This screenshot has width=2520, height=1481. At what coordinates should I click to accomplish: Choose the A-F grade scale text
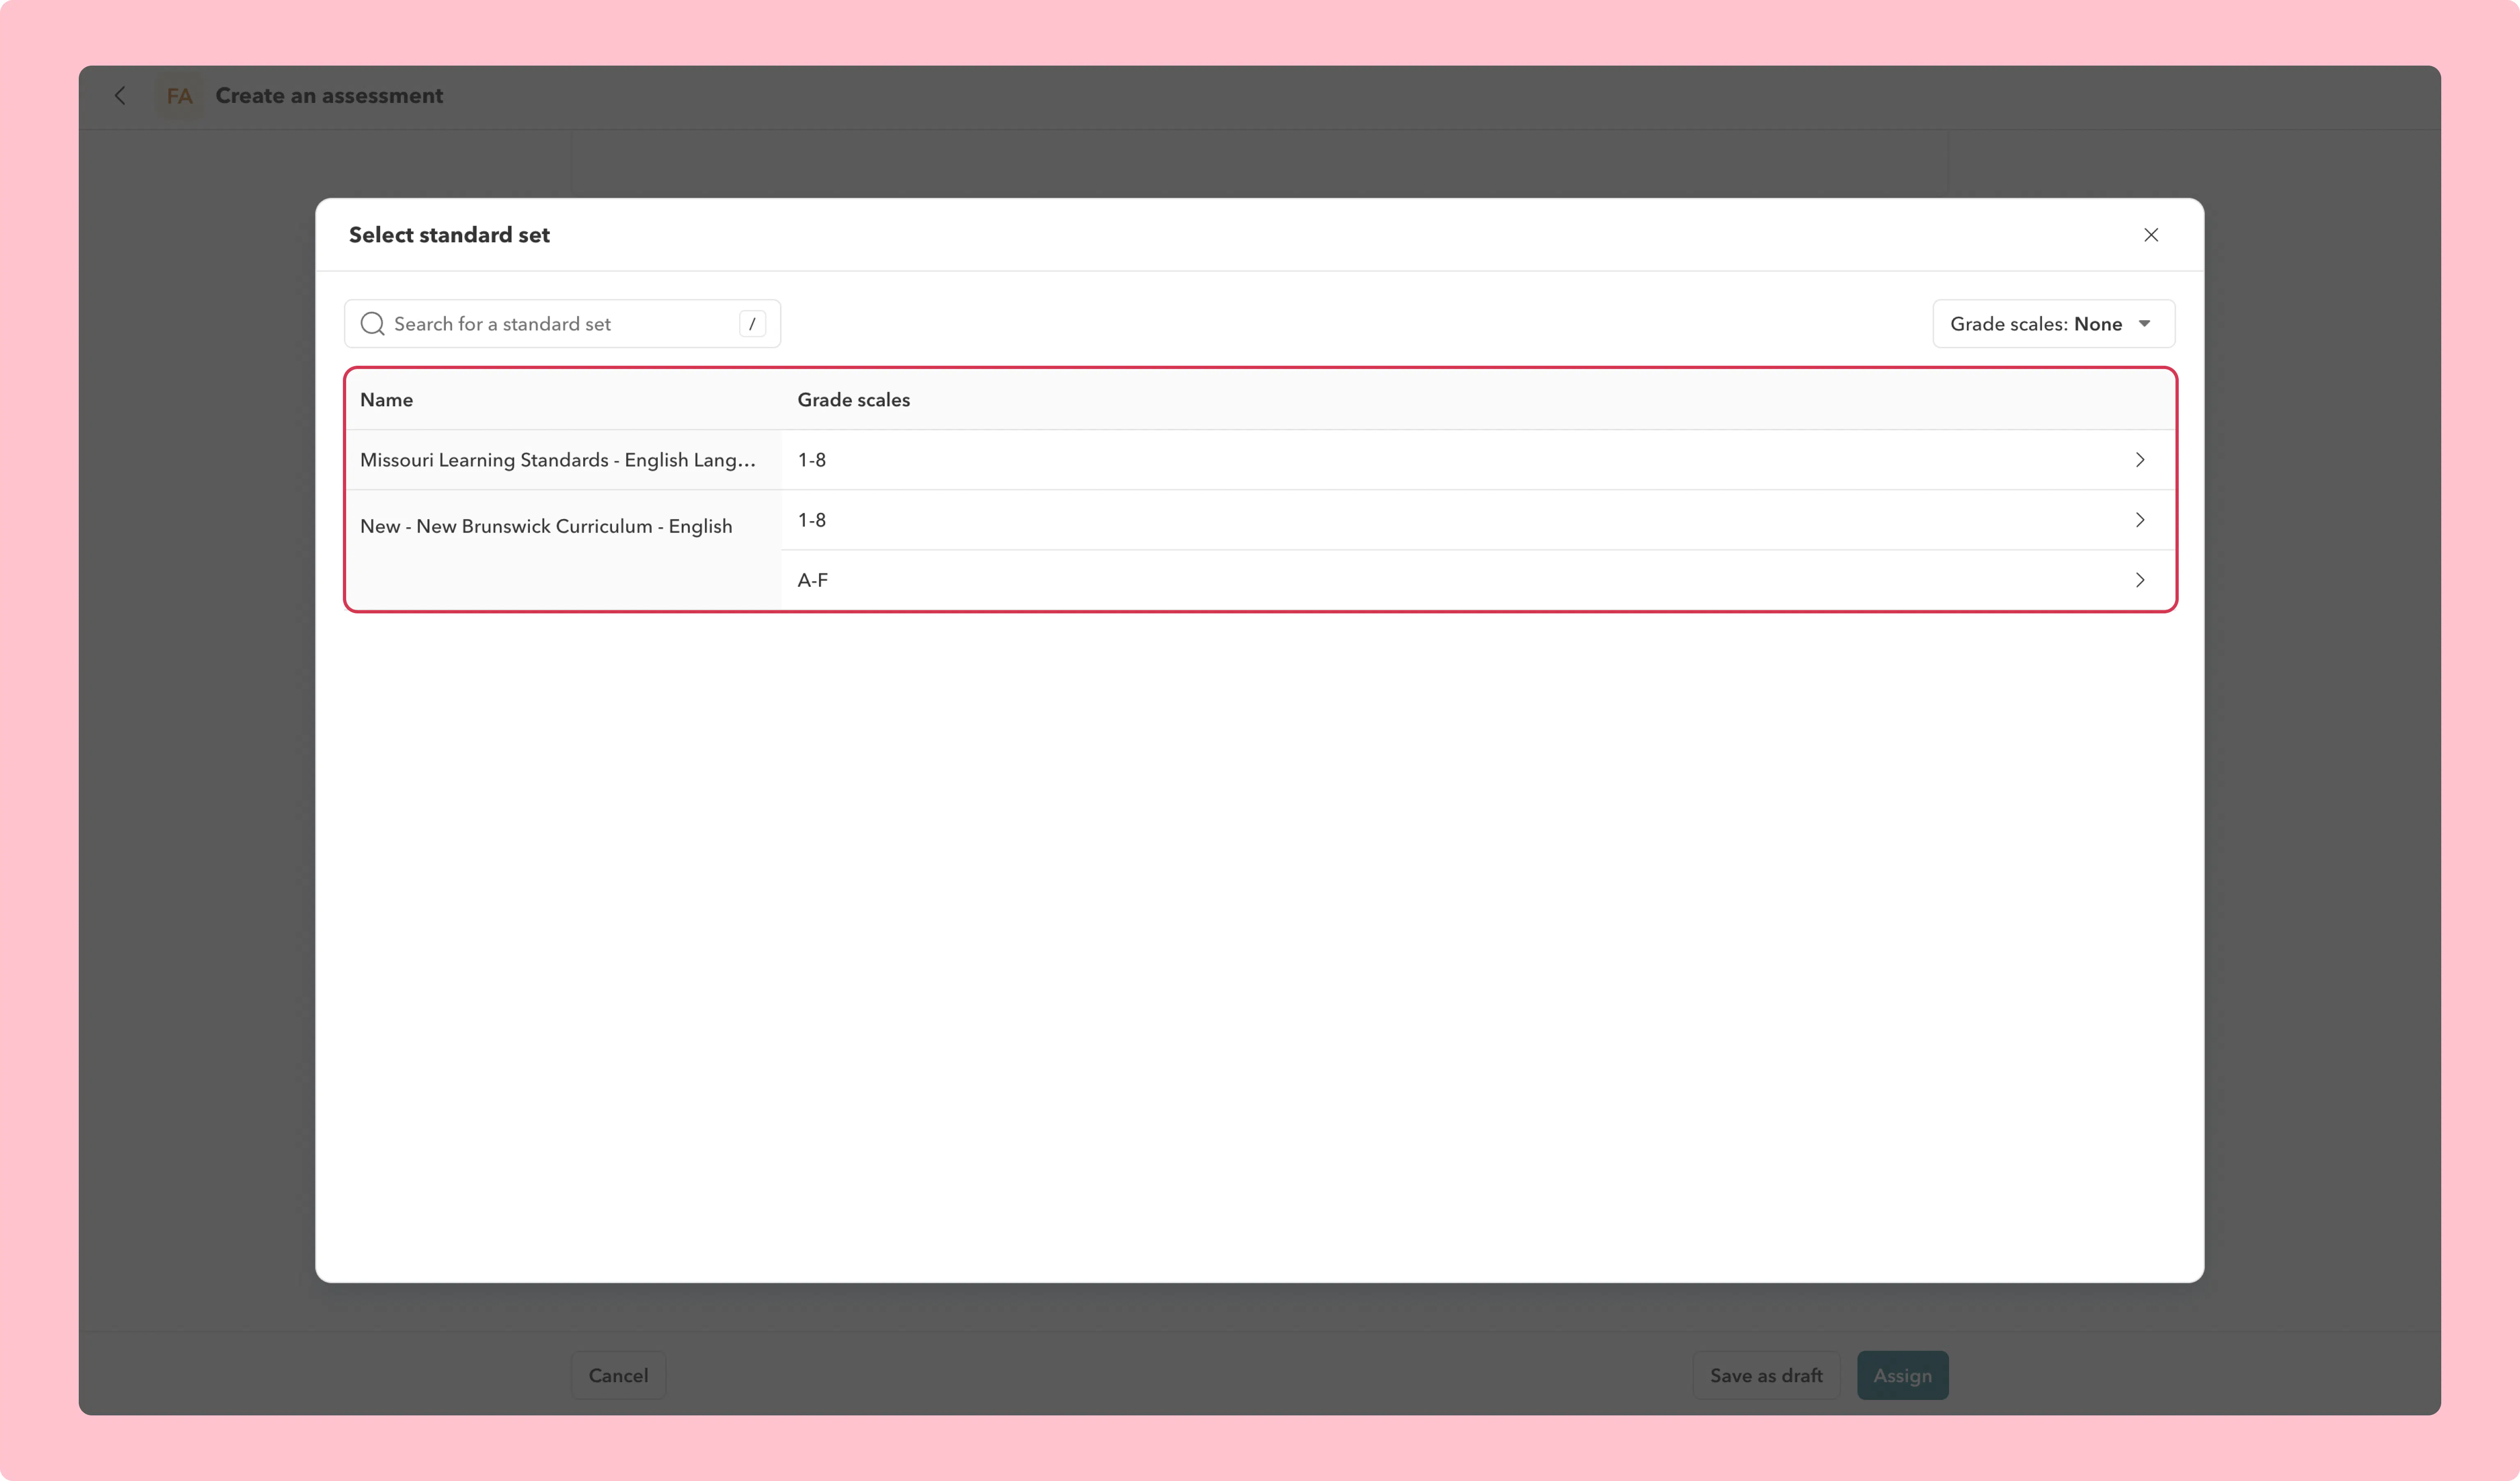coord(812,580)
